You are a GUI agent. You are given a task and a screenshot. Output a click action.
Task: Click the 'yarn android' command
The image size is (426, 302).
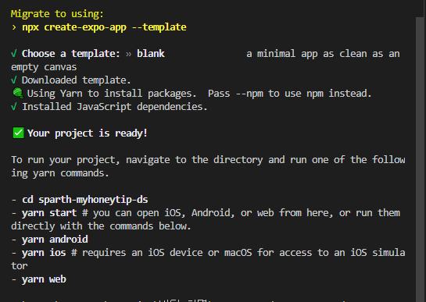tap(55, 240)
